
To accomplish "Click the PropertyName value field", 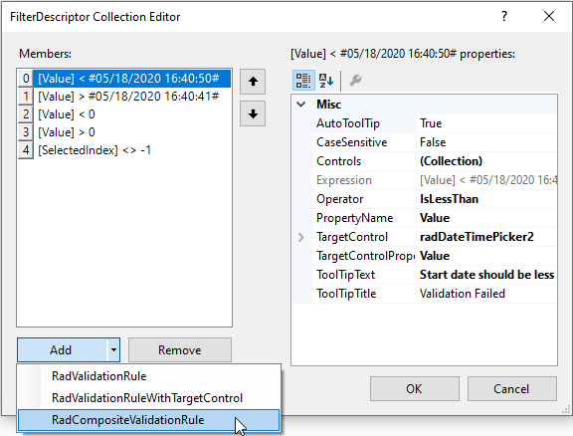I will click(x=486, y=218).
